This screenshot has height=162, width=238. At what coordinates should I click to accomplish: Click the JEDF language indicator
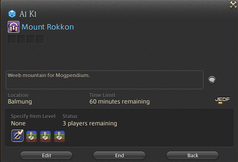(x=222, y=100)
